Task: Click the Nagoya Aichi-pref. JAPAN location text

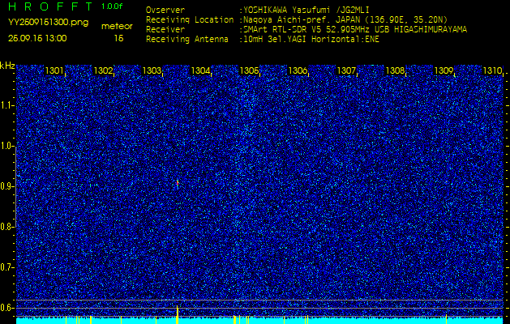Action: tap(345, 19)
